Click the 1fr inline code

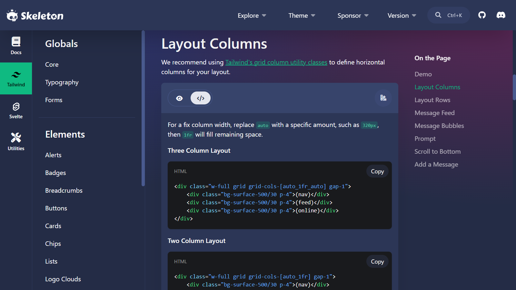click(188, 135)
